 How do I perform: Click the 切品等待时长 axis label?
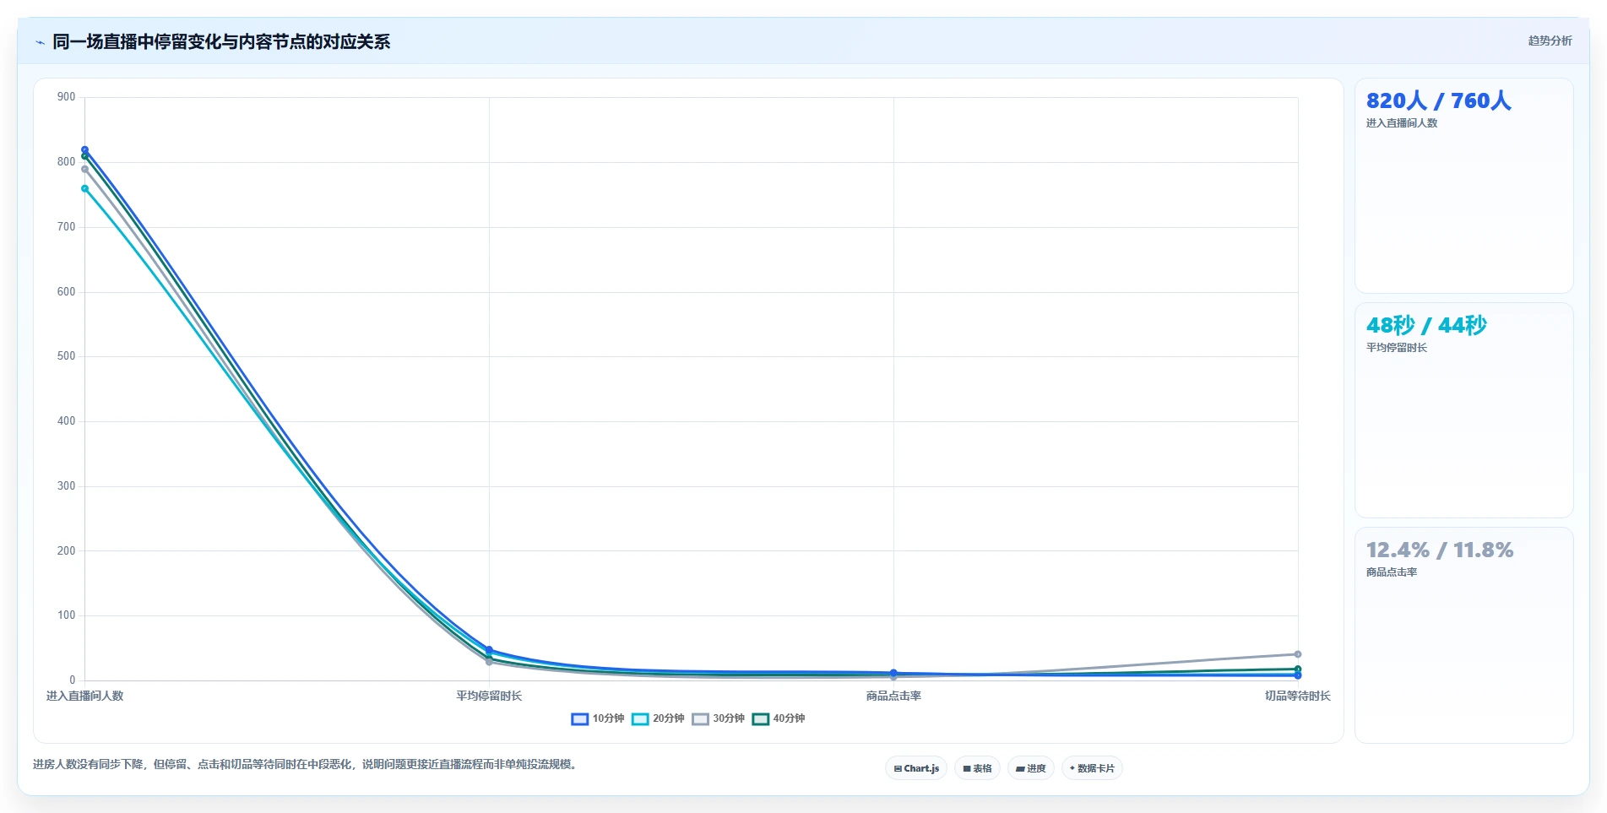point(1298,696)
